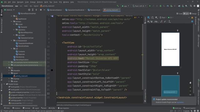
Task: Open the Terminal tool window
Action: click(x=26, y=108)
